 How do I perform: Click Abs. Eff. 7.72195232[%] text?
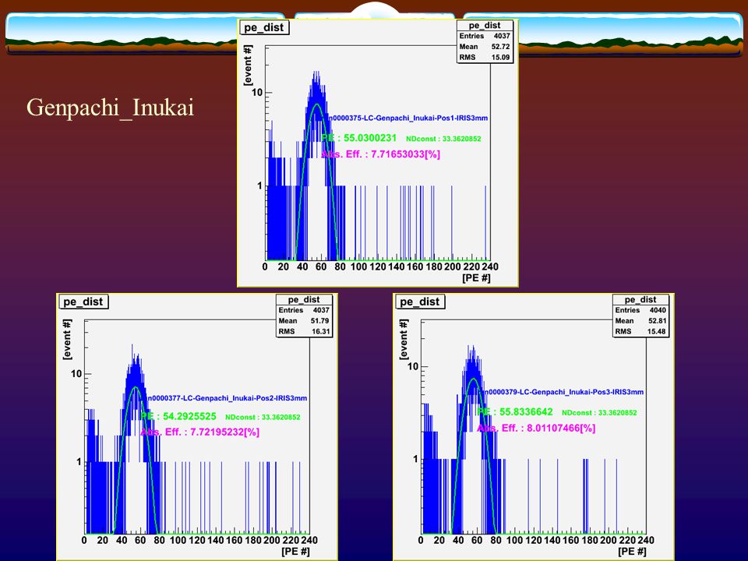point(200,432)
